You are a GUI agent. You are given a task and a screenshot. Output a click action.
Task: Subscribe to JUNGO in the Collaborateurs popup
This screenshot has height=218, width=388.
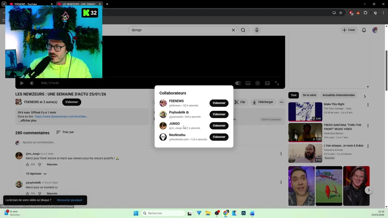click(x=219, y=126)
